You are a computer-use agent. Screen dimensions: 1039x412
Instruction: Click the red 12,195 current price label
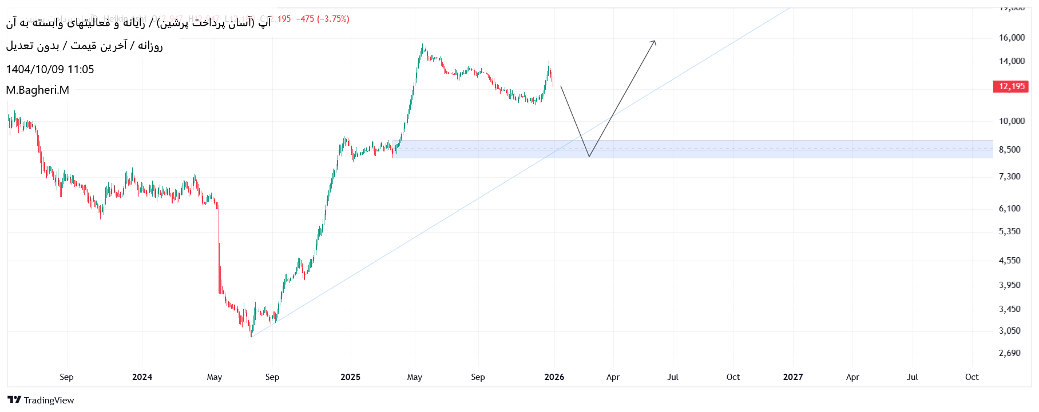click(1012, 86)
